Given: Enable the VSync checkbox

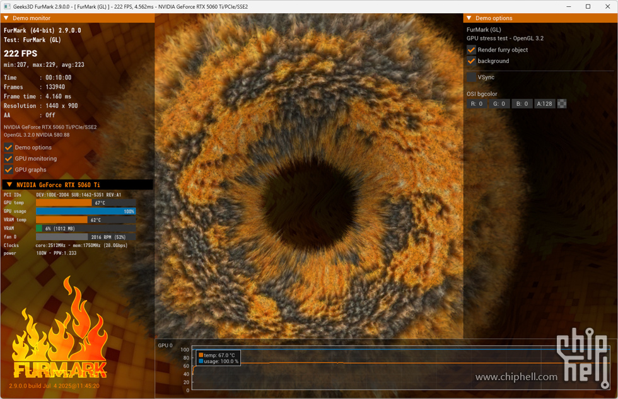Looking at the screenshot, I should click(x=471, y=77).
